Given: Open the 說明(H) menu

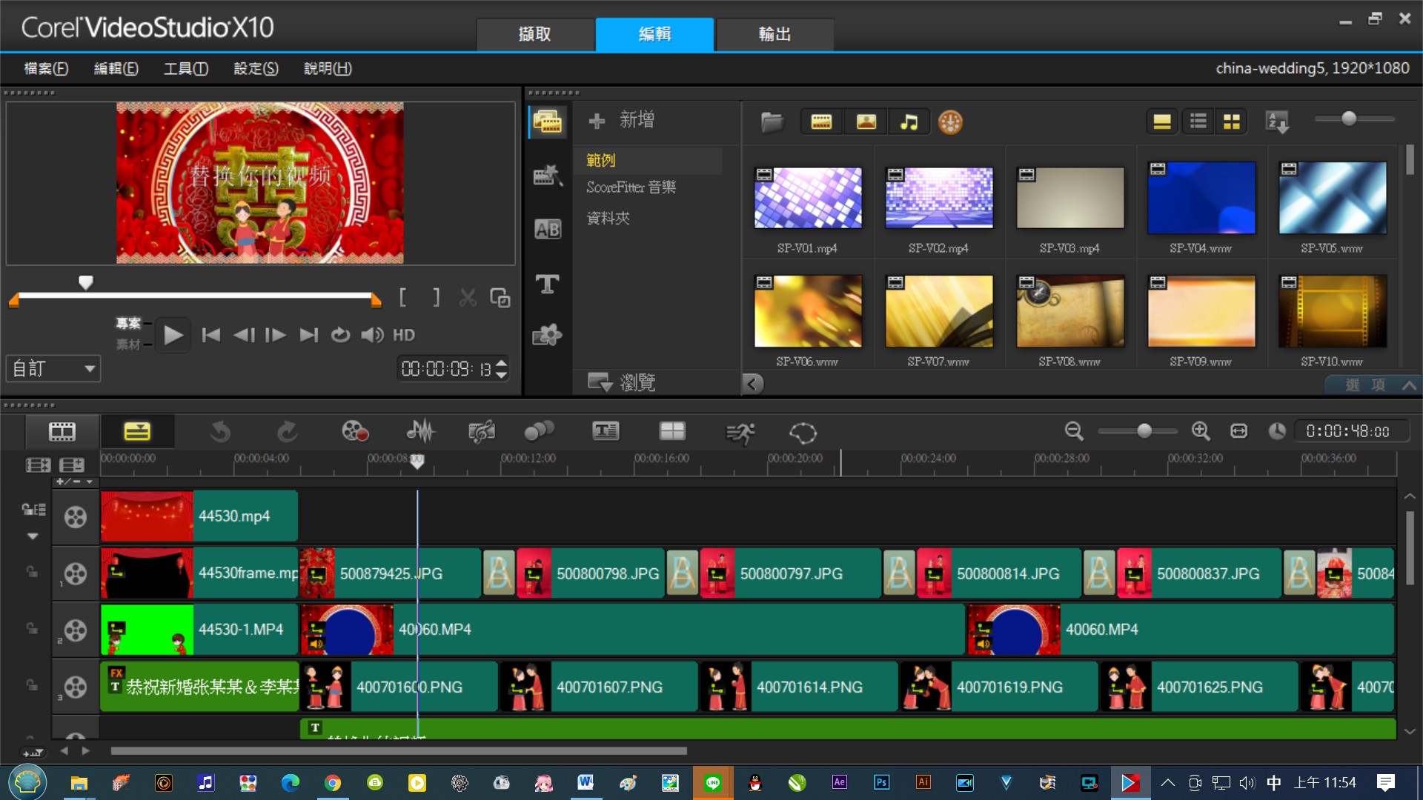Looking at the screenshot, I should coord(328,68).
